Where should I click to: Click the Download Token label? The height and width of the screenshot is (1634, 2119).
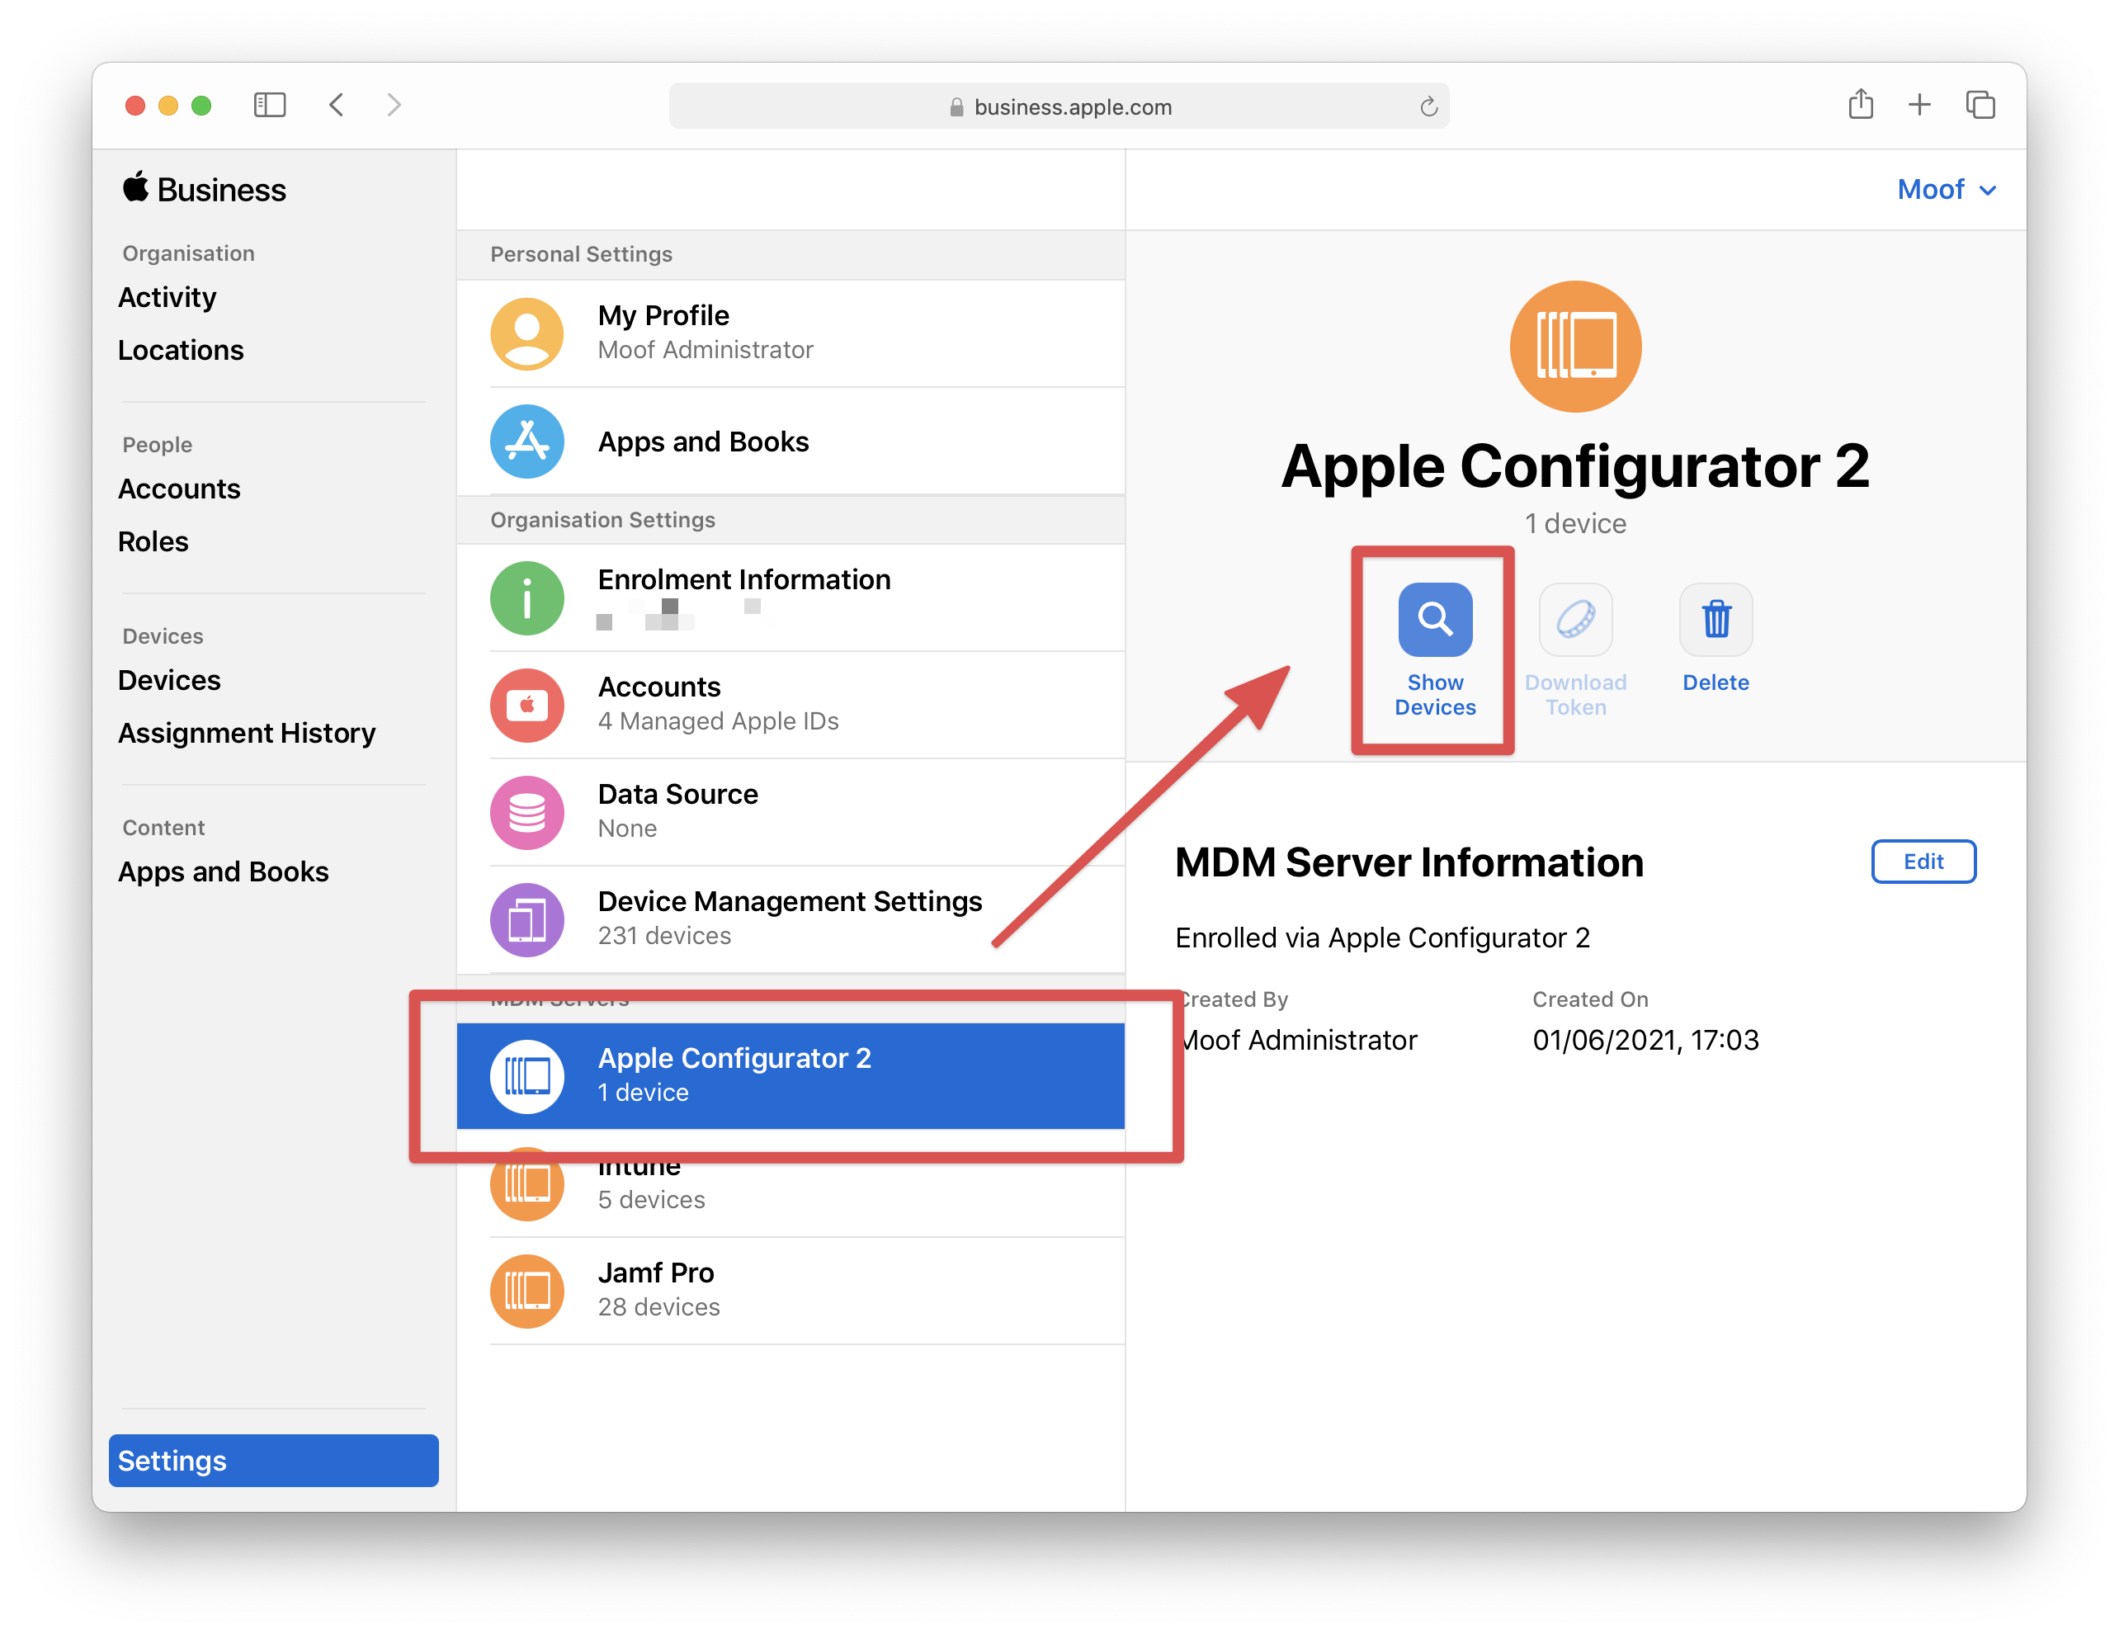[x=1576, y=695]
